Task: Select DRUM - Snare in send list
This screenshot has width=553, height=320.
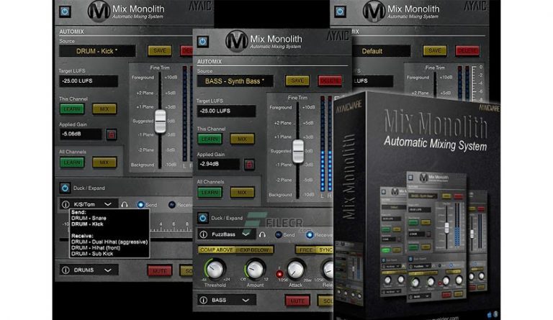Action: 89,219
